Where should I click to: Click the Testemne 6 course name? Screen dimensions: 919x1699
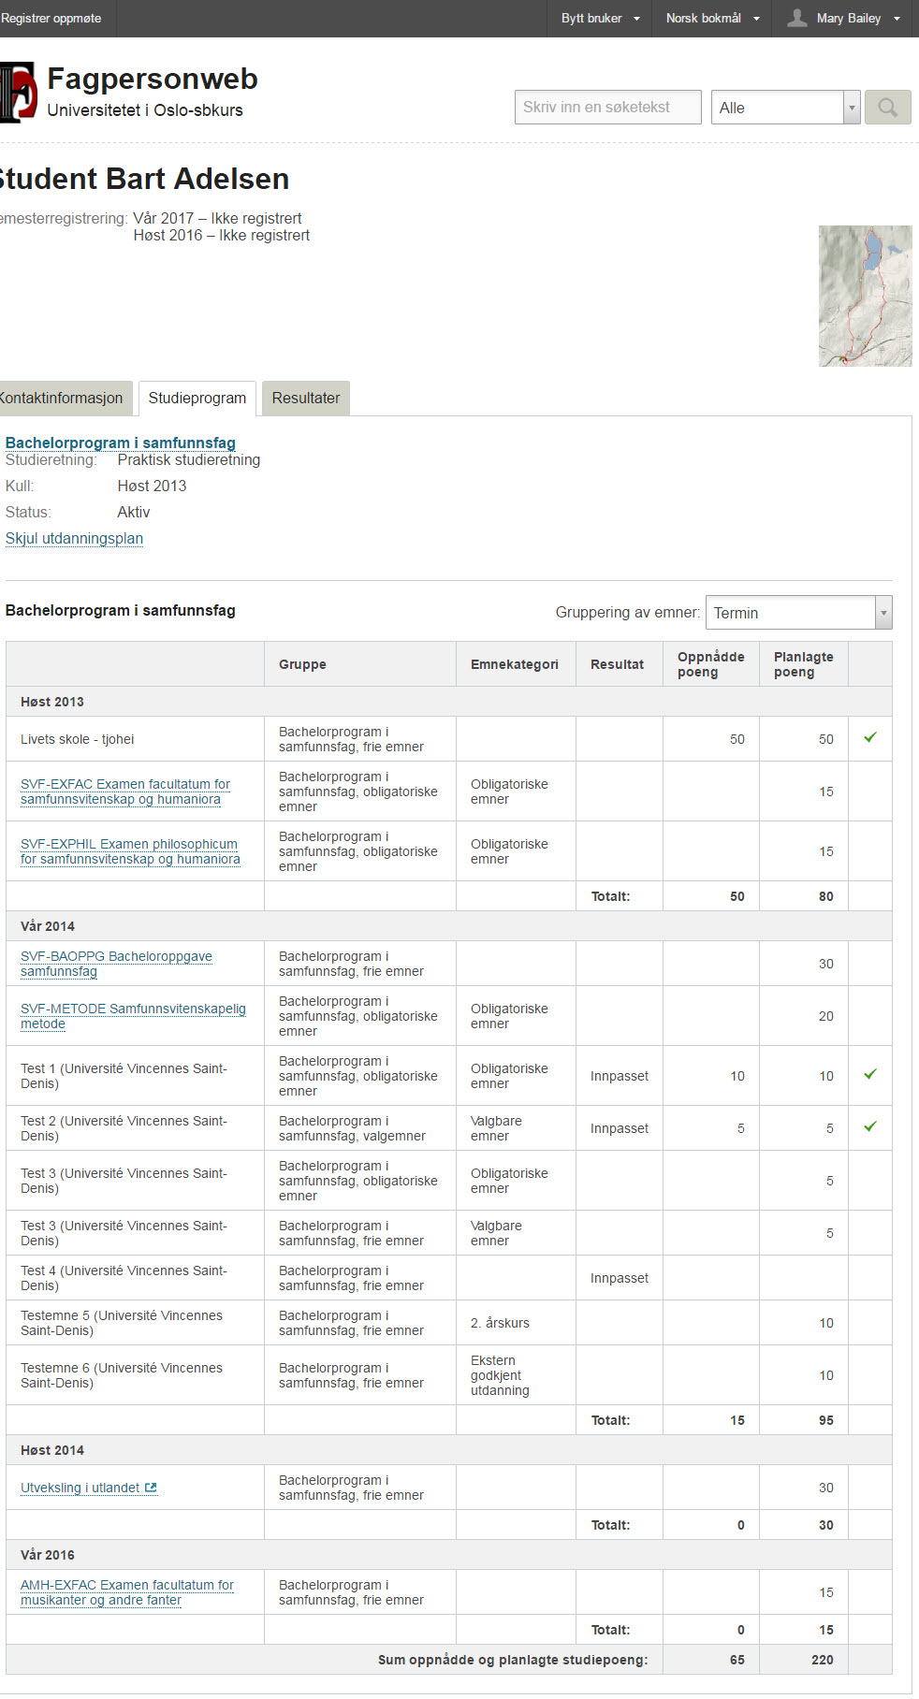[x=122, y=1375]
